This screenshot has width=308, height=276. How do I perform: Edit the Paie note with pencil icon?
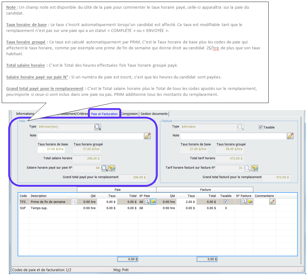(x=147, y=136)
